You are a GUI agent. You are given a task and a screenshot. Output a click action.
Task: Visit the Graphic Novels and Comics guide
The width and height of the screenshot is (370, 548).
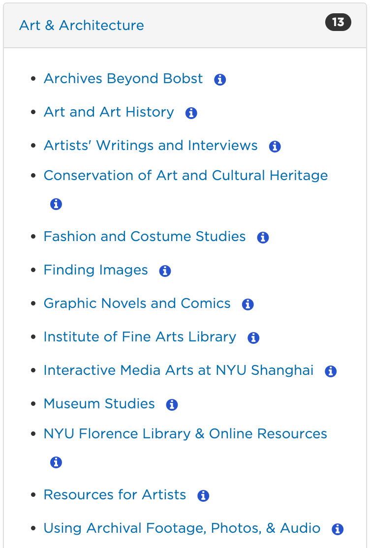(x=137, y=304)
